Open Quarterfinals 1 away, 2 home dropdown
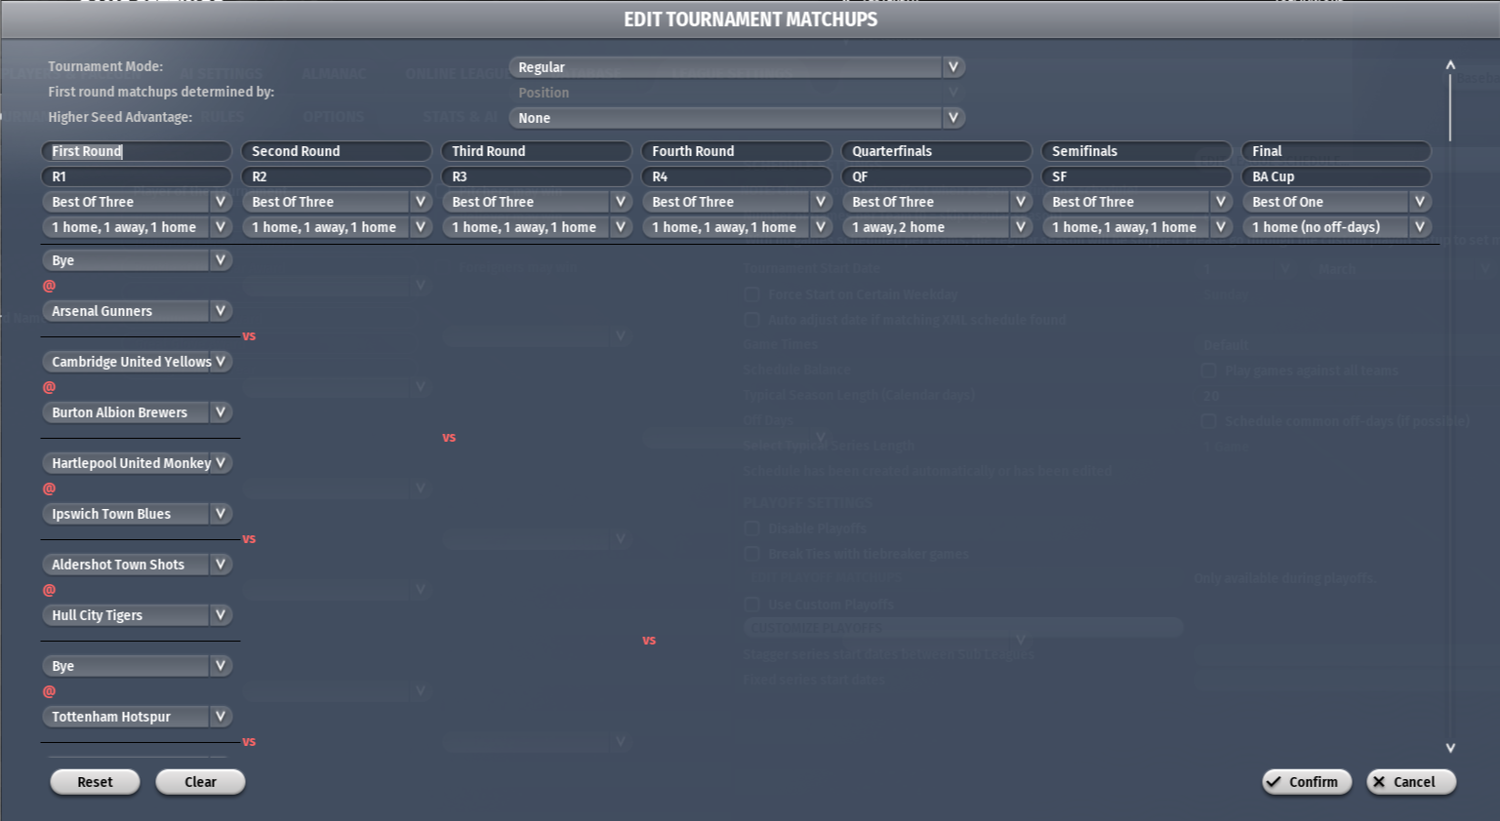 click(x=935, y=227)
